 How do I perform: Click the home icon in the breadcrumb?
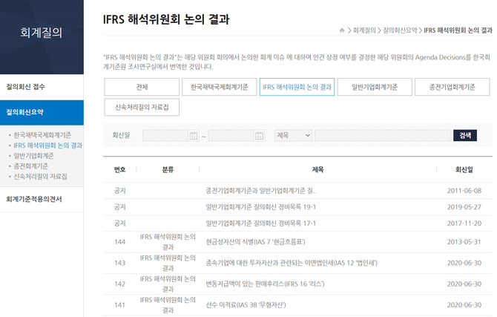point(342,30)
